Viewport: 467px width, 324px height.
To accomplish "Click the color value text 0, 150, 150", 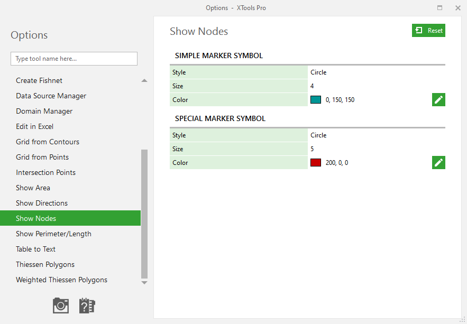I will [340, 100].
